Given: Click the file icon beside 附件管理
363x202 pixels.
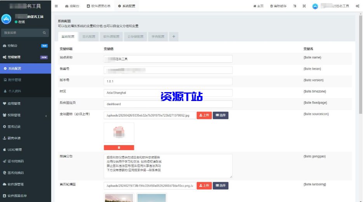Looking at the screenshot, I should pos(5,80).
